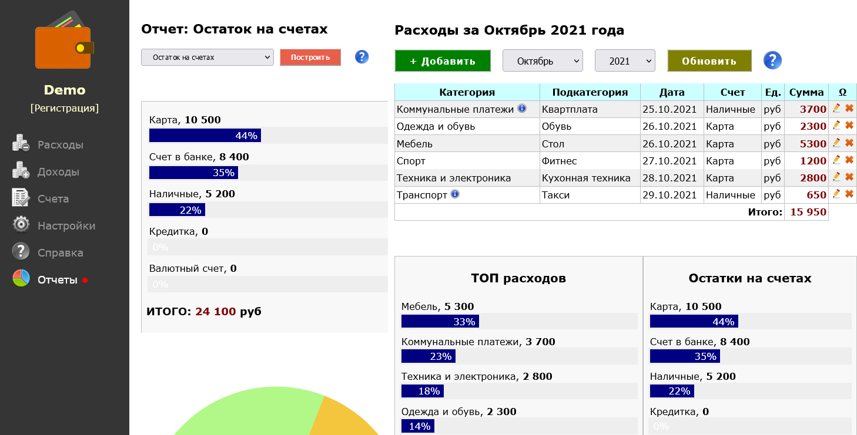Click the Одежда и обувь category cell
The image size is (857, 435).
pos(467,126)
